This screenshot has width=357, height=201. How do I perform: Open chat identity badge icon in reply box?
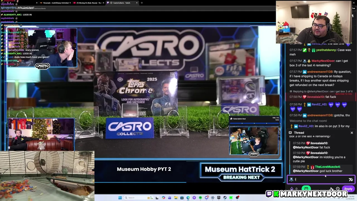pos(291,180)
